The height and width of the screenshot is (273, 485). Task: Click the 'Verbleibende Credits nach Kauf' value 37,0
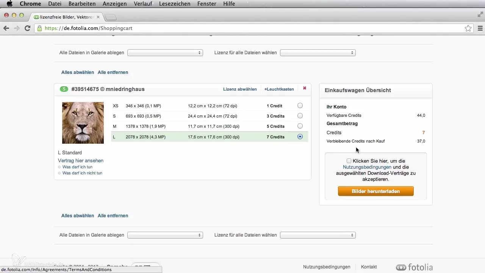point(421,141)
